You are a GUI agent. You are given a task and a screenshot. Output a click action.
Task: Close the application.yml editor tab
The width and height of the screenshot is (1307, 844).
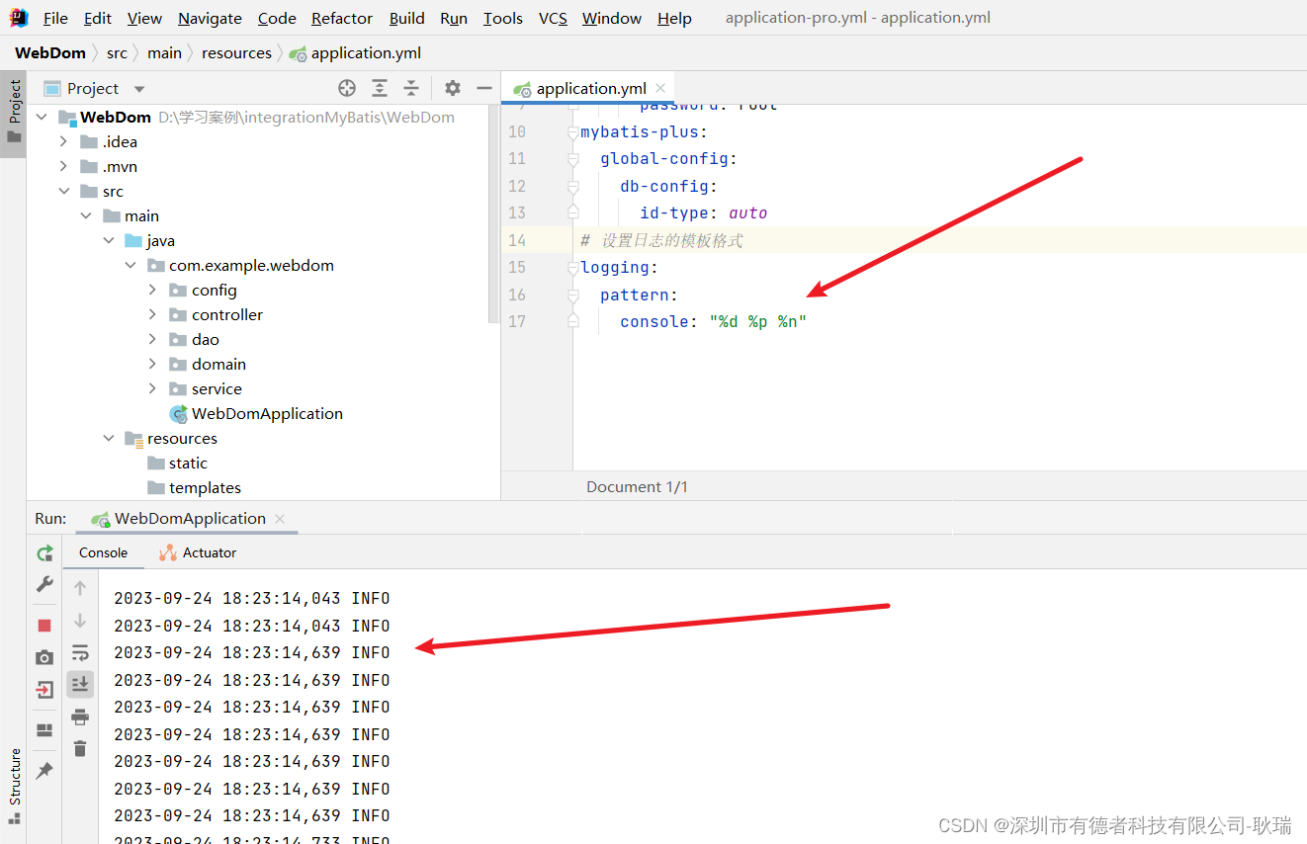pos(660,88)
